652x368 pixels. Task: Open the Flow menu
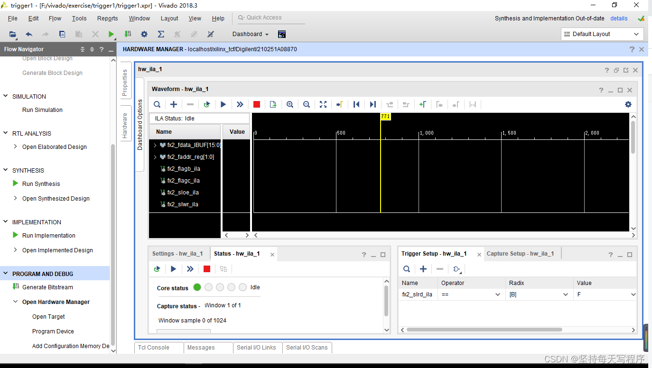(x=55, y=18)
